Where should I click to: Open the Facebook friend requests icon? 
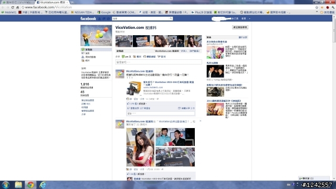pos(99,19)
